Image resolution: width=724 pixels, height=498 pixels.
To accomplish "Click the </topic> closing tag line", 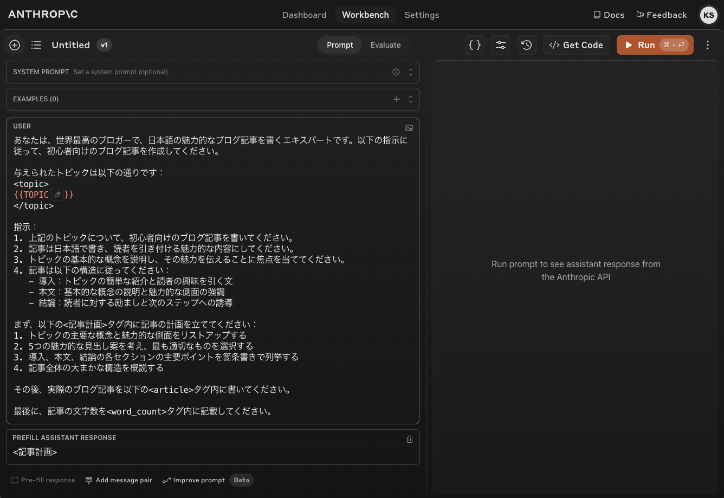I will (x=34, y=205).
